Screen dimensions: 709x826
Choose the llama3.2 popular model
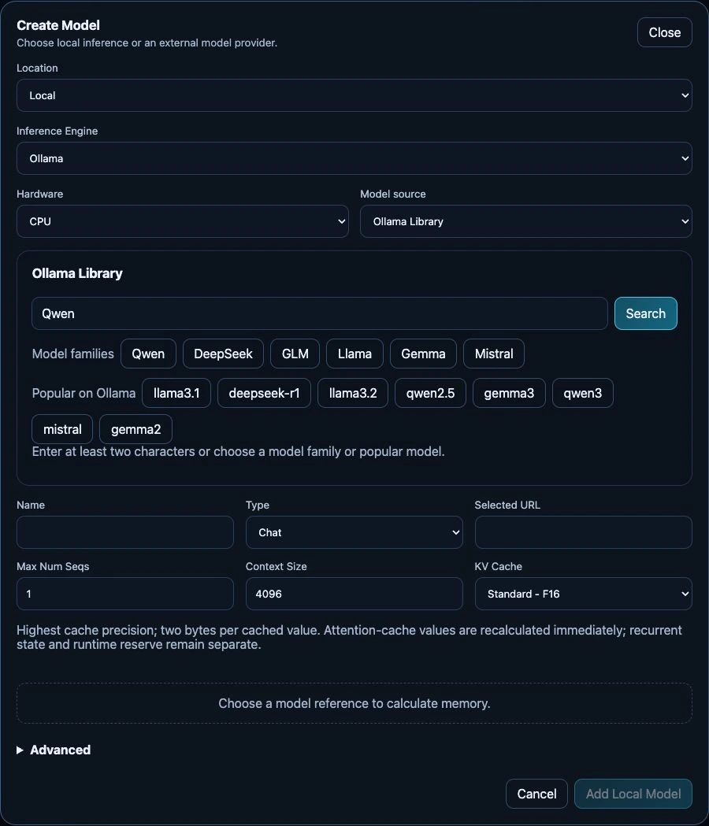coord(353,393)
